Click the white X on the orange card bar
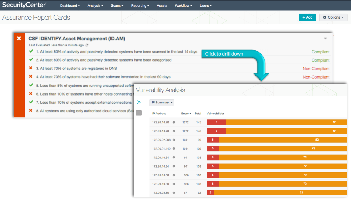The height and width of the screenshot is (200, 352). pyautogui.click(x=19, y=38)
